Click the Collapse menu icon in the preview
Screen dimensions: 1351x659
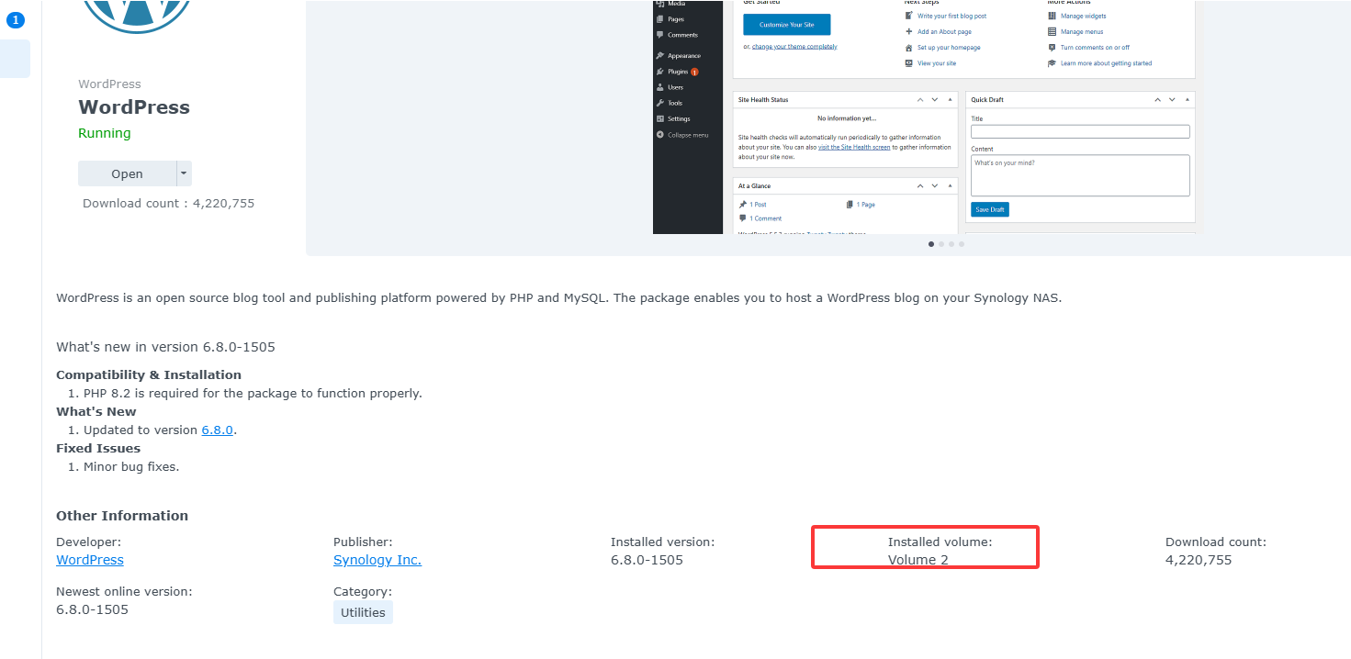point(659,135)
